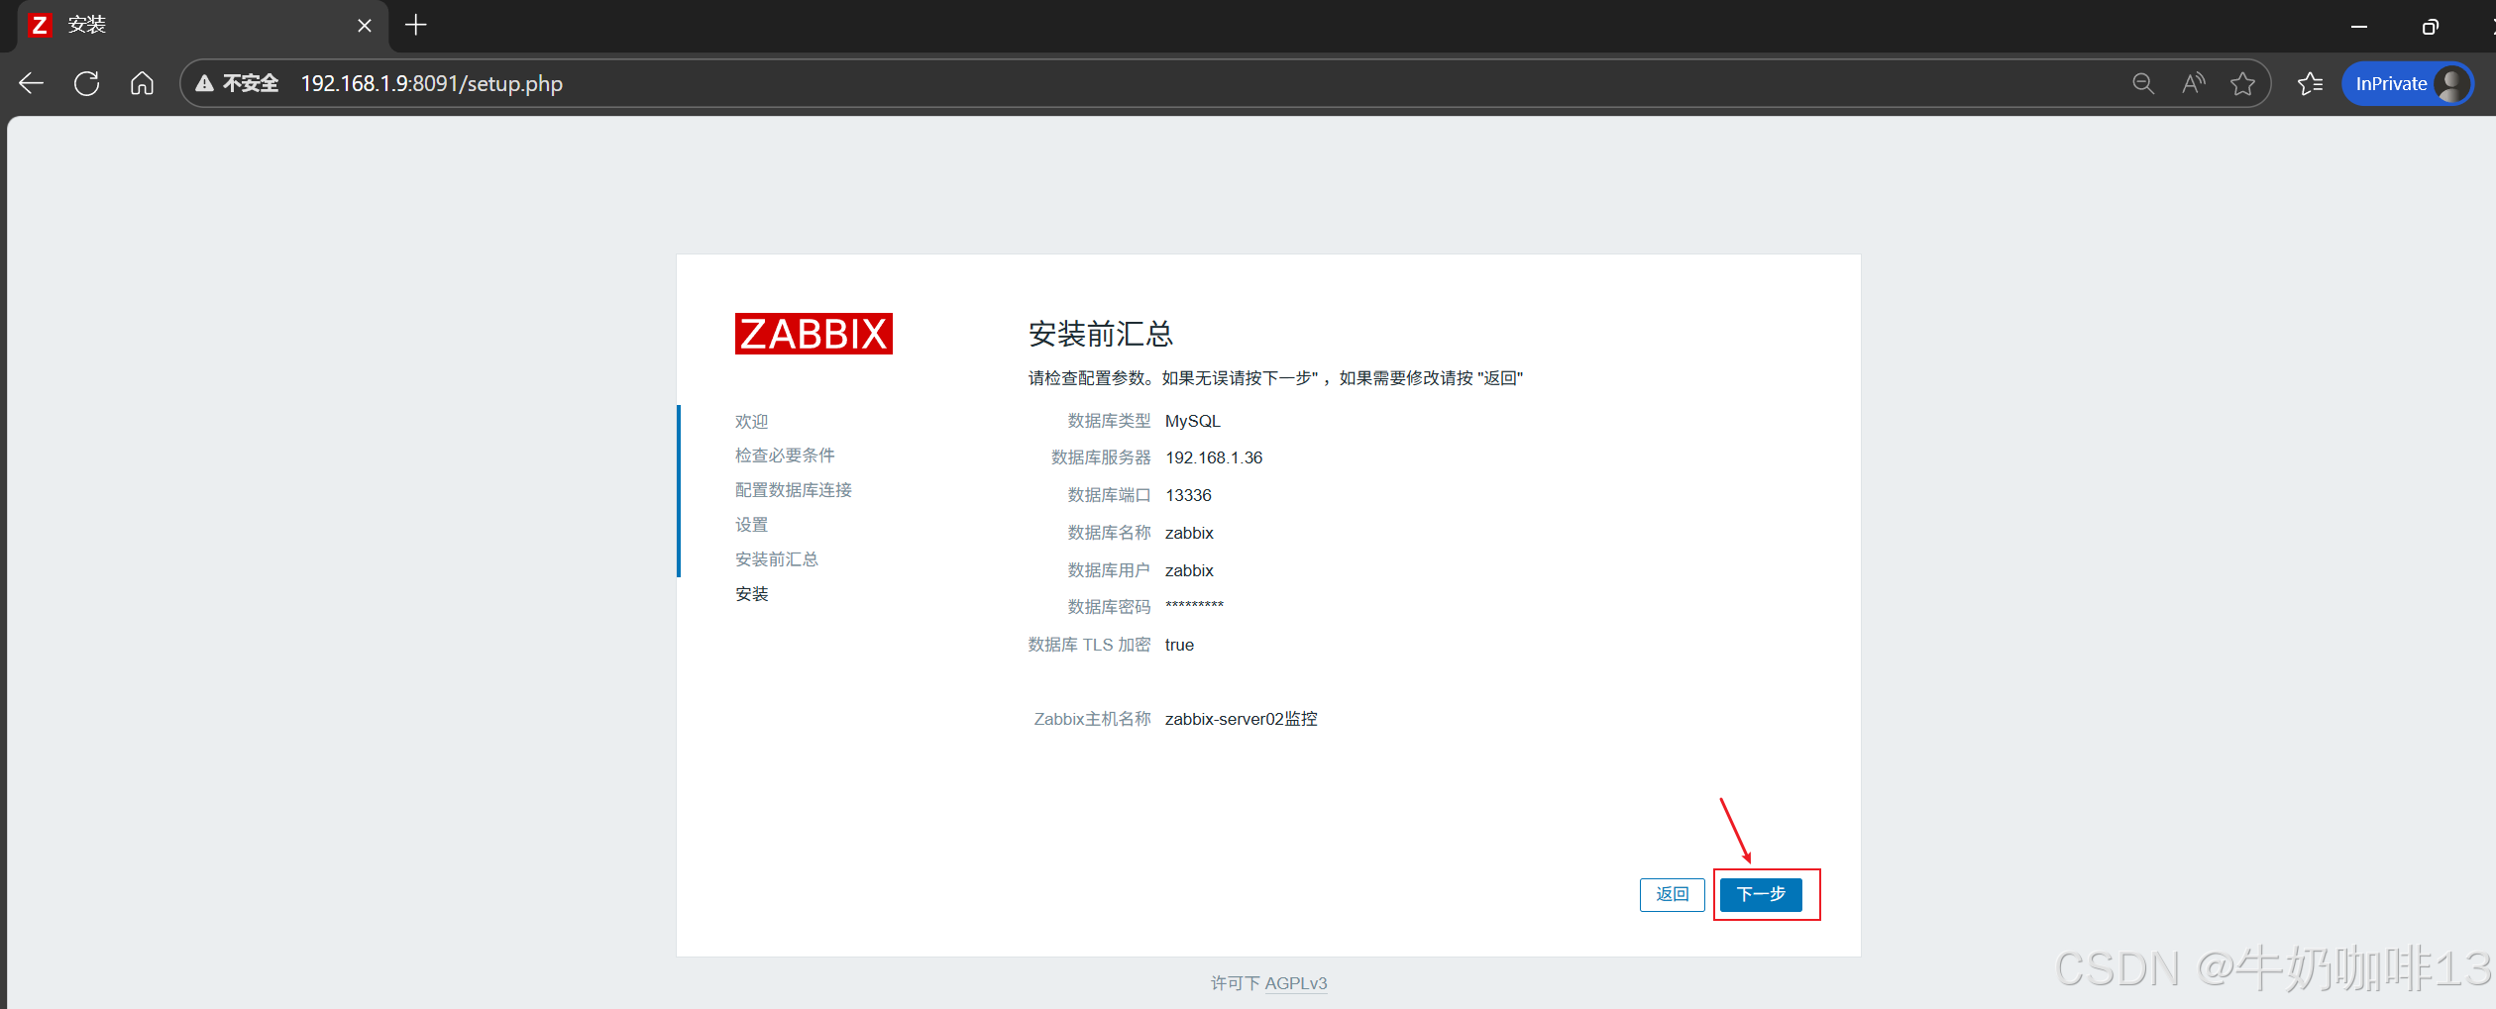Image resolution: width=2496 pixels, height=1009 pixels.
Task: Activate the read aloud icon
Action: pyautogui.click(x=2194, y=84)
